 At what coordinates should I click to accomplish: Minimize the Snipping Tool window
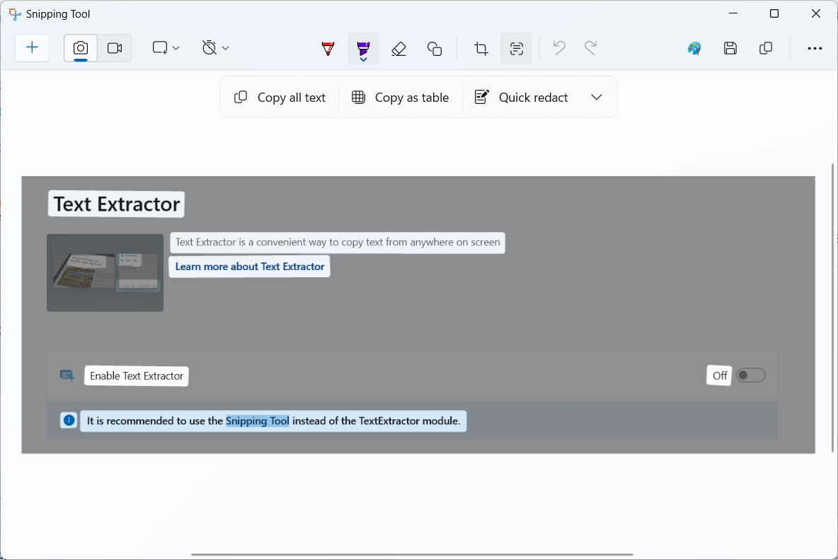click(733, 14)
